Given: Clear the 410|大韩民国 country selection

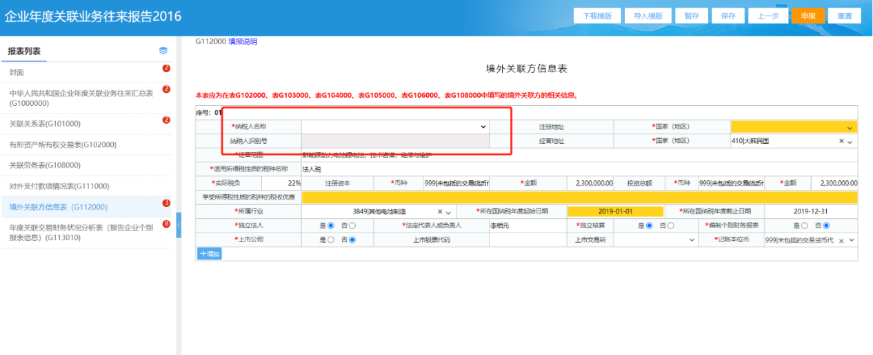Looking at the screenshot, I should [841, 141].
